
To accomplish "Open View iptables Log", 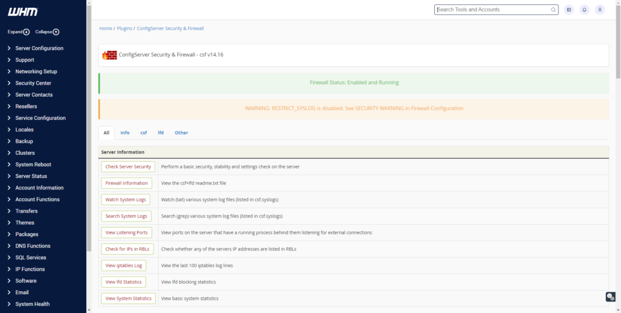I will point(124,266).
